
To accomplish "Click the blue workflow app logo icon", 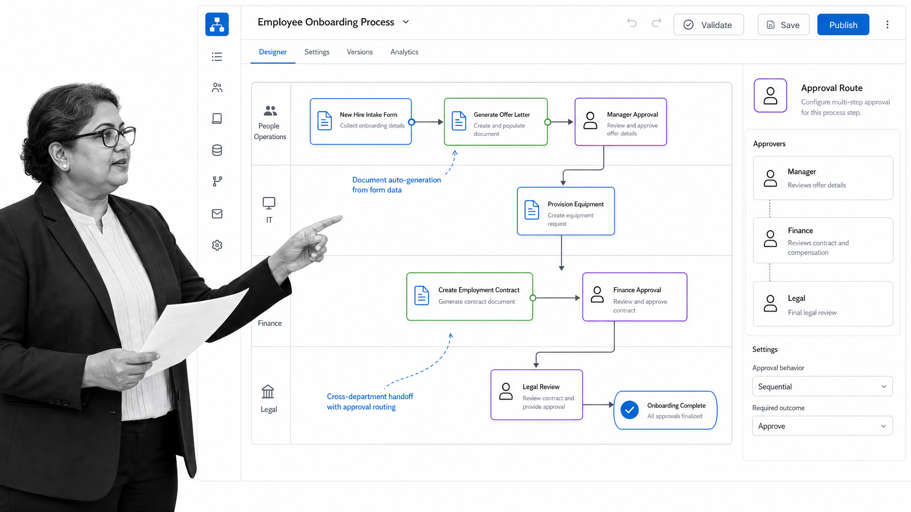I will click(x=217, y=24).
